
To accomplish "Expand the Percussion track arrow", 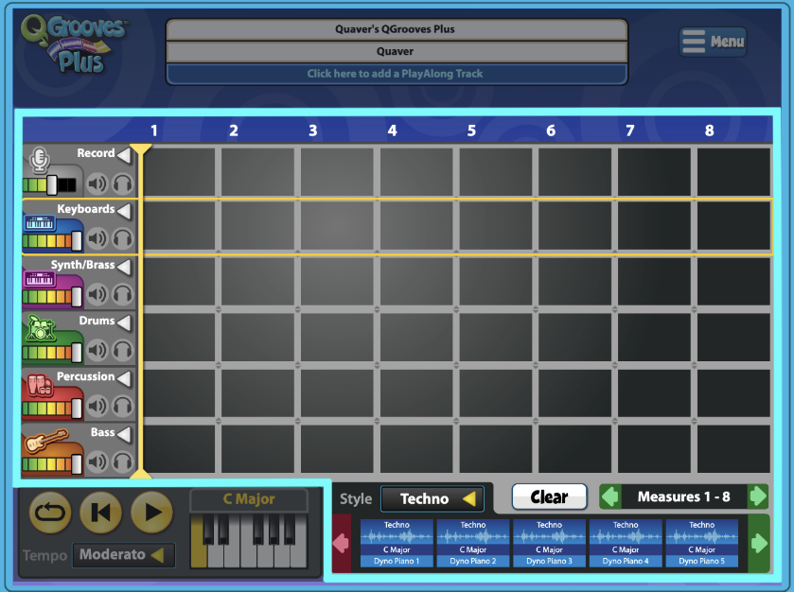I will (124, 378).
